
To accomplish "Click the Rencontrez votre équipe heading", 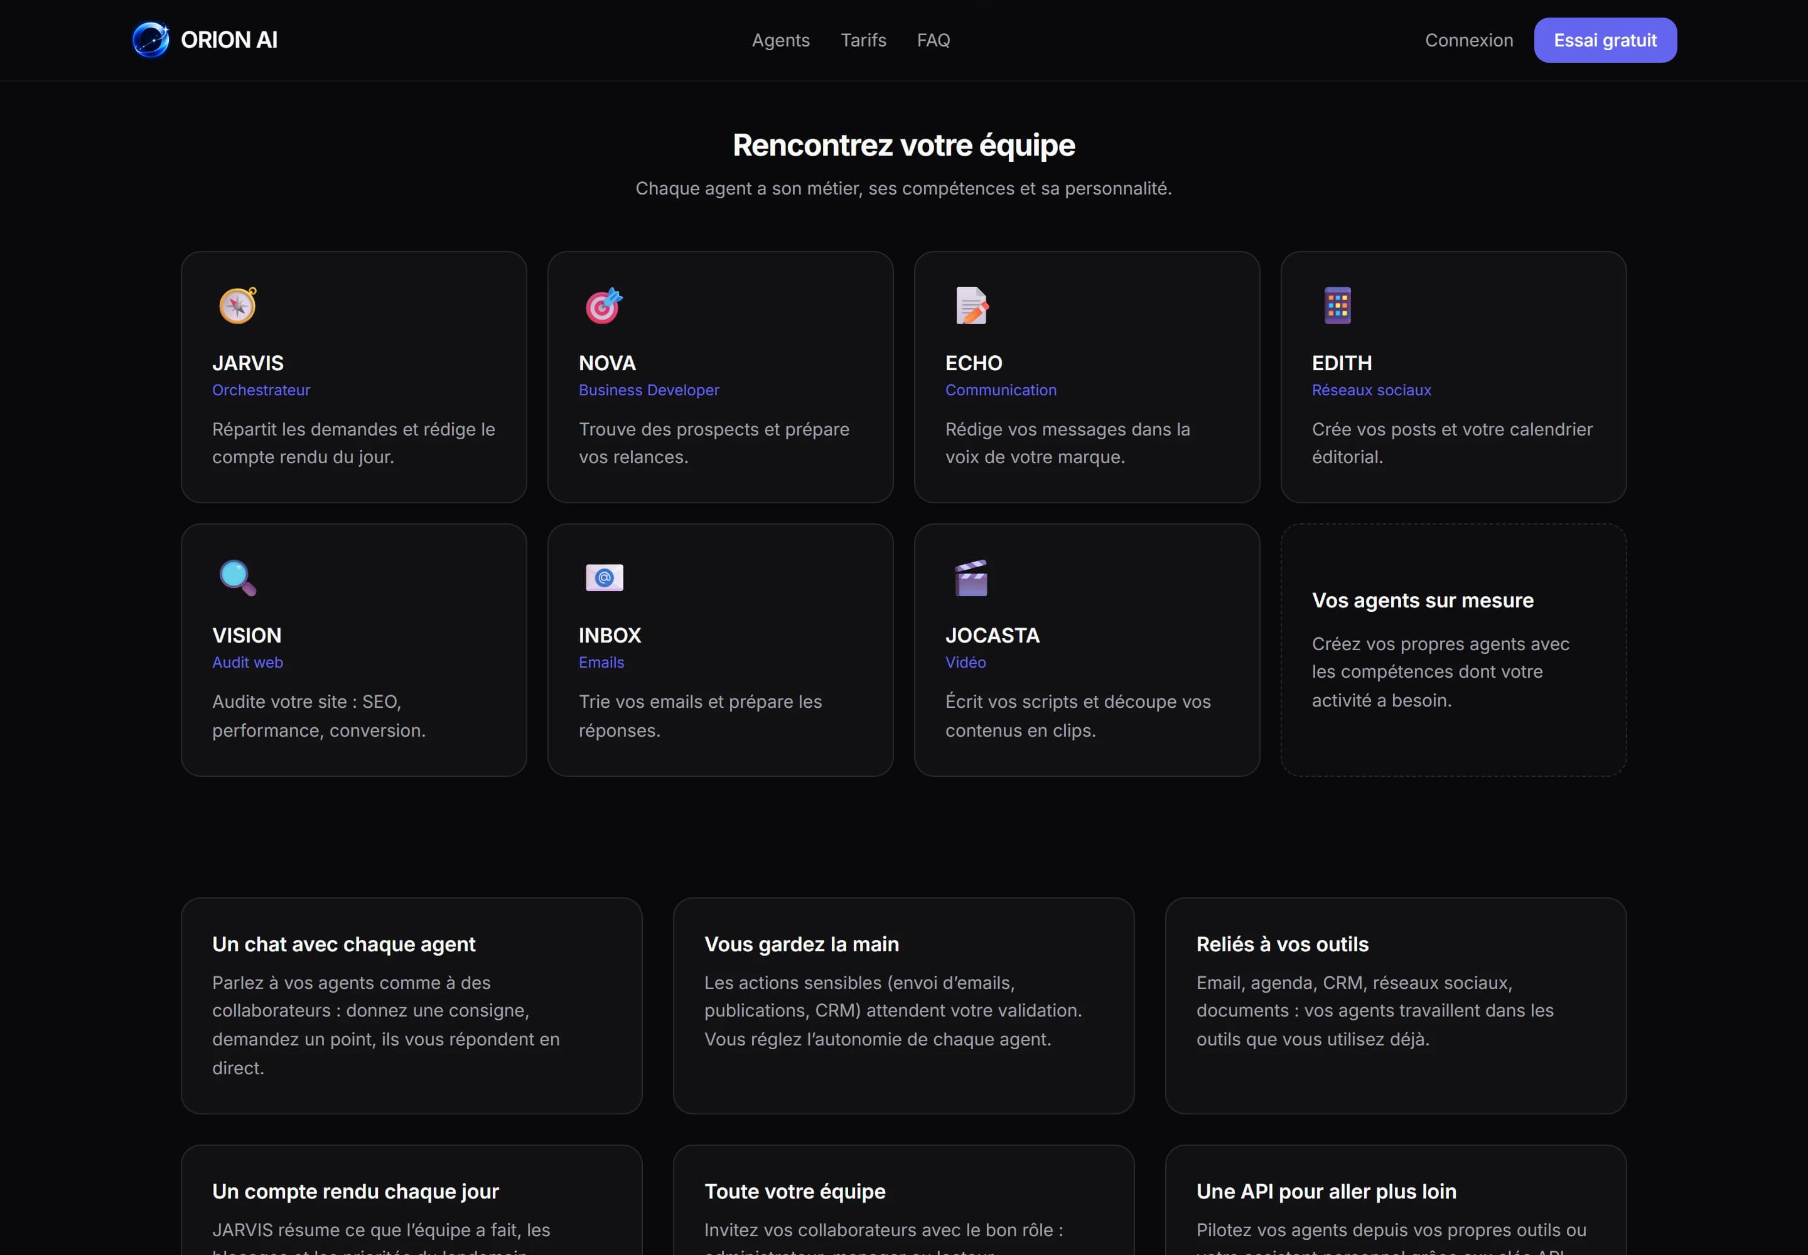I will pyautogui.click(x=903, y=146).
